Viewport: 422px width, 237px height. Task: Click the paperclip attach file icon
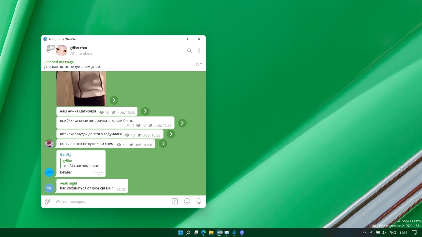47,201
